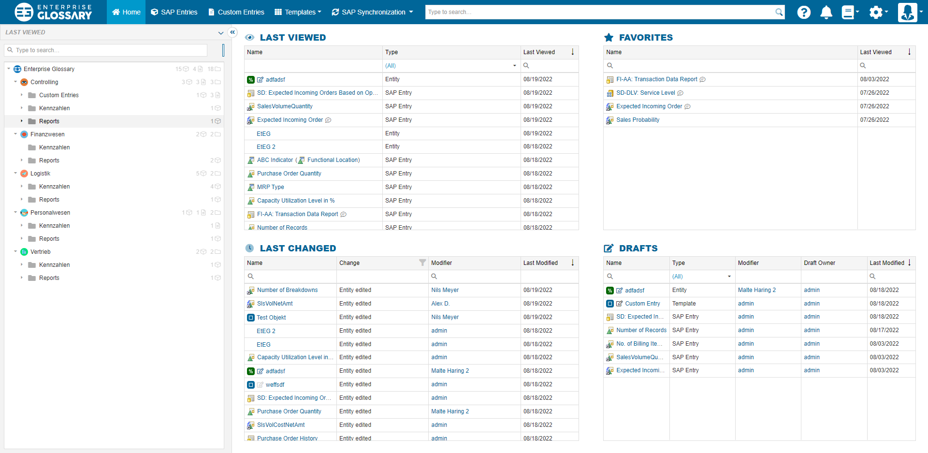Click the percent icon beside adfadsf in Drafts
928x453 pixels.
tap(610, 291)
